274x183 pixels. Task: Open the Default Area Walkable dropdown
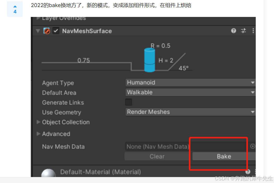(x=190, y=92)
